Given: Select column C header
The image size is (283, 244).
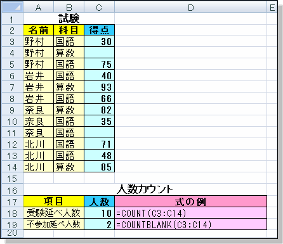Looking at the screenshot, I should click(99, 8).
